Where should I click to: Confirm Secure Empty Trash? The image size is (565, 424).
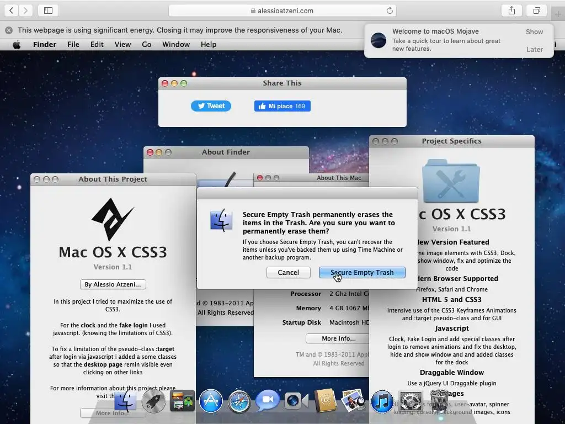[362, 273]
